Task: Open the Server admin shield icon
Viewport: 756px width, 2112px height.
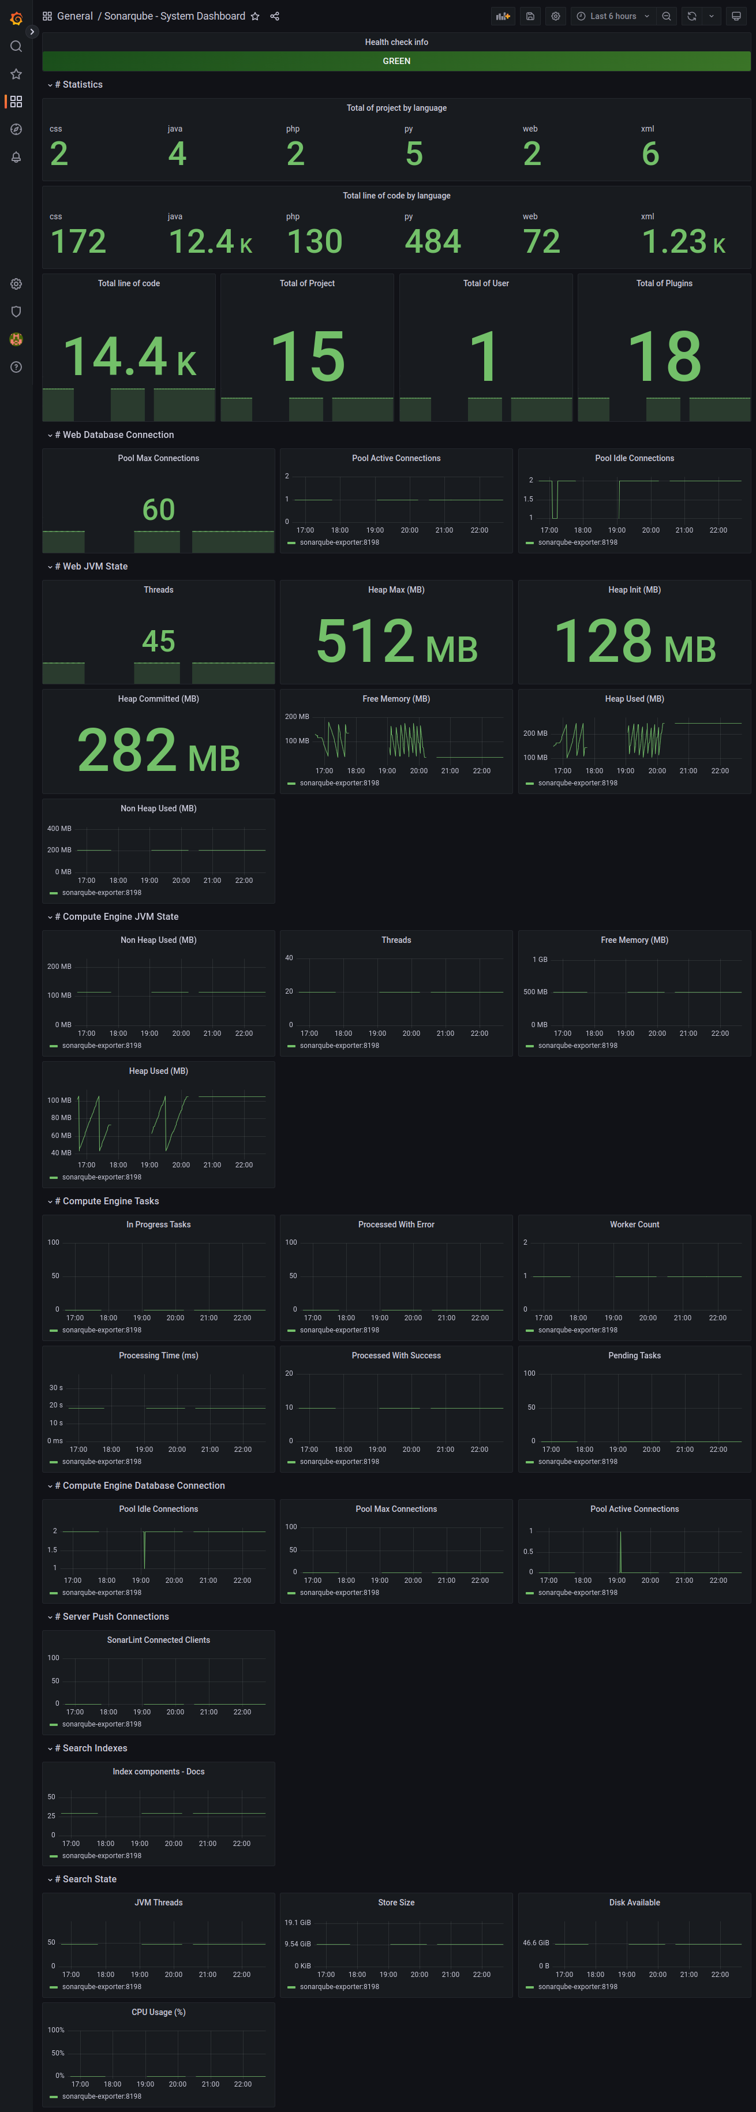Action: (16, 312)
